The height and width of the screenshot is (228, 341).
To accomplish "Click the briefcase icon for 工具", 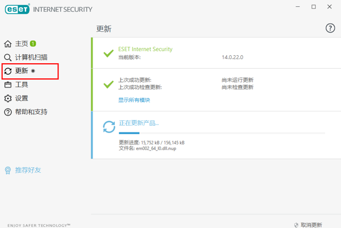I will [8, 85].
